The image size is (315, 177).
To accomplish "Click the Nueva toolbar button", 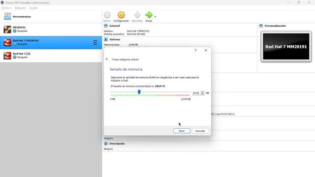I will point(107,17).
